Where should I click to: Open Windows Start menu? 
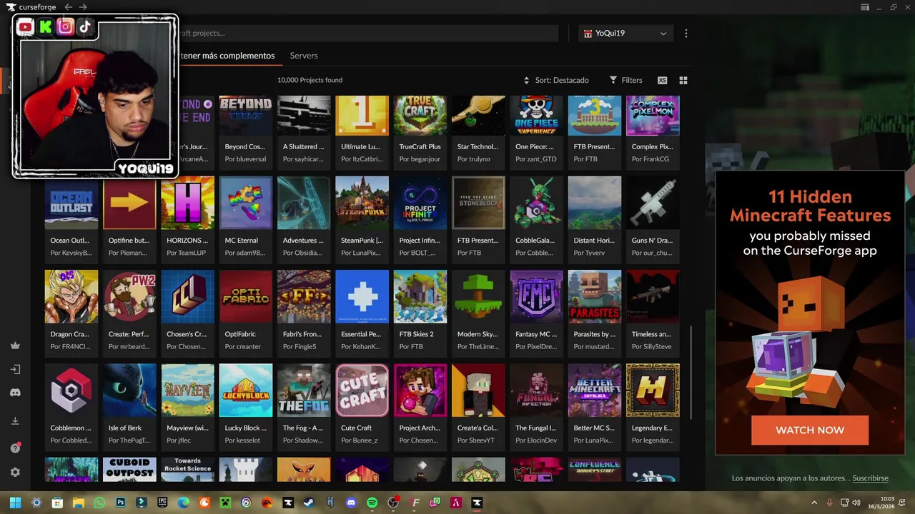(x=15, y=503)
